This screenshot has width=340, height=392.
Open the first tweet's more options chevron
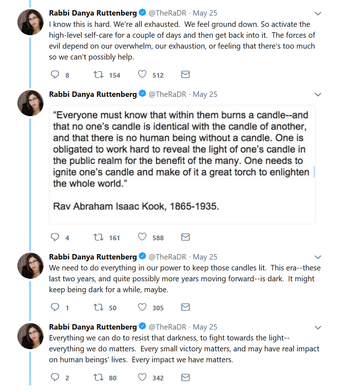click(x=318, y=14)
